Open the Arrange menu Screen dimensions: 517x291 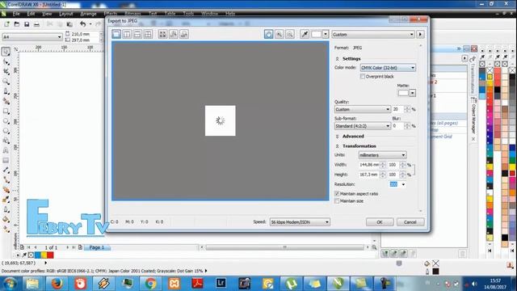pos(88,14)
